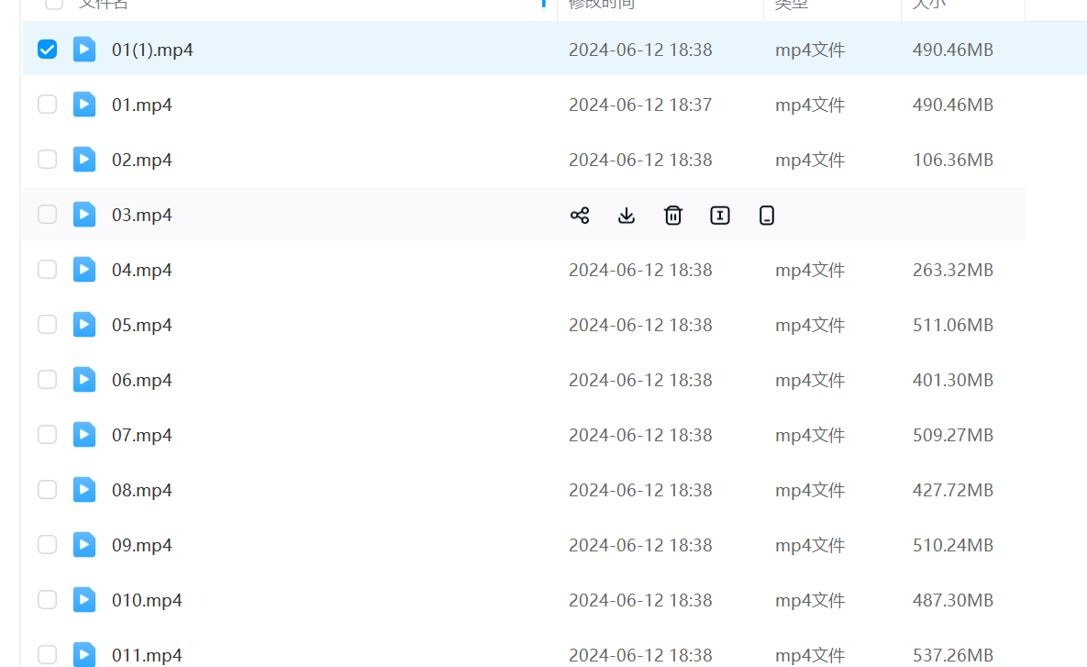Image resolution: width=1087 pixels, height=667 pixels.
Task: Uncheck the 01(1).mp4 checkbox
Action: point(47,50)
